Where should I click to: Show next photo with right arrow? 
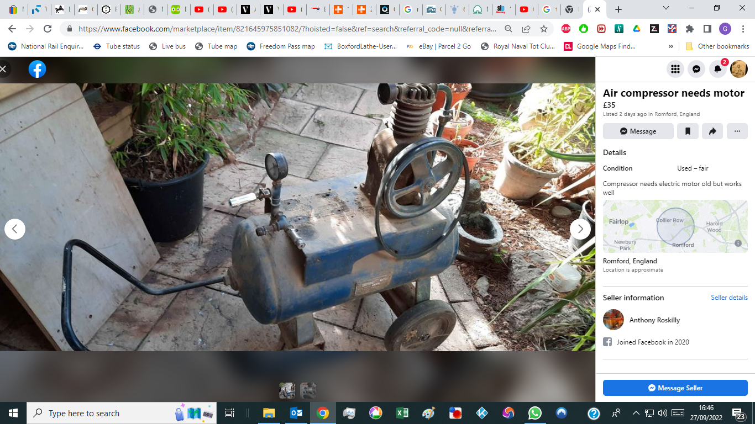point(580,229)
